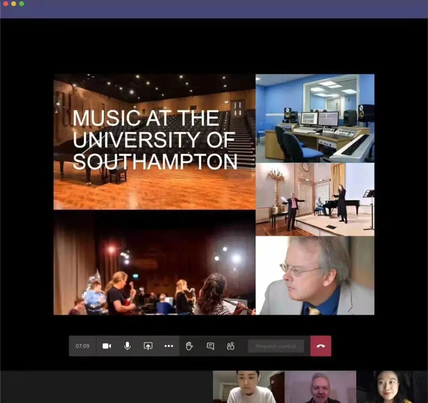Click the Request control button

276,346
